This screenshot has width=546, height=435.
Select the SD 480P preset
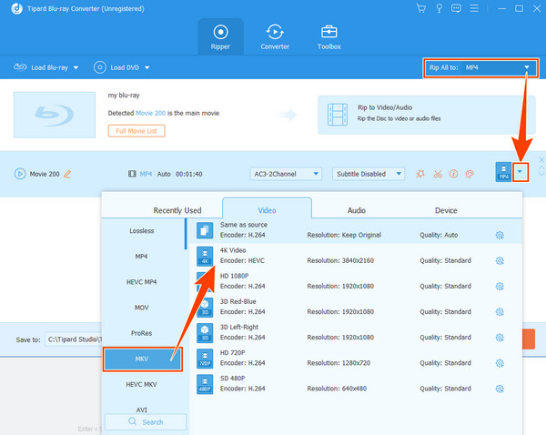click(355, 383)
